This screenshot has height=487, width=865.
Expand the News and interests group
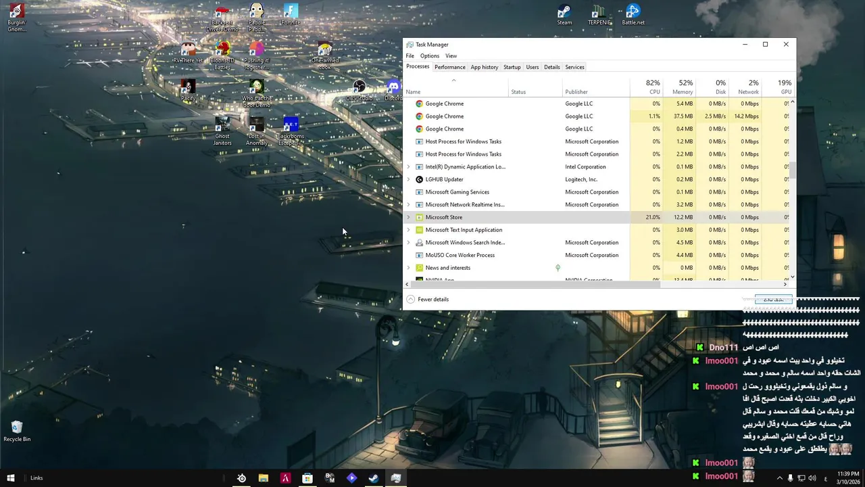point(408,268)
